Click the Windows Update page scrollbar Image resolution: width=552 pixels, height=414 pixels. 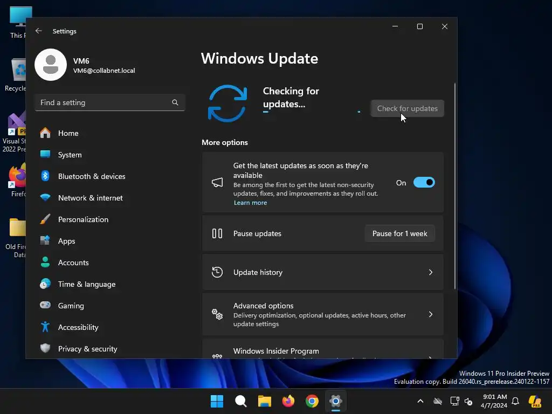(x=455, y=187)
